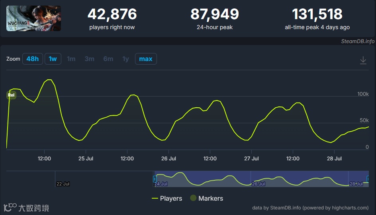Image resolution: width=376 pixels, height=215 pixels.
Task: Click the 42,876 players right now figure
Action: pos(112,14)
